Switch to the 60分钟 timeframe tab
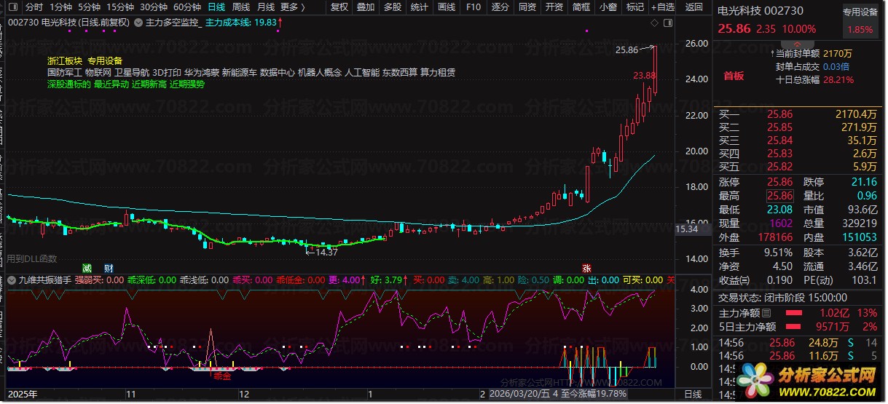Viewport: 888px width, 404px height. click(187, 7)
